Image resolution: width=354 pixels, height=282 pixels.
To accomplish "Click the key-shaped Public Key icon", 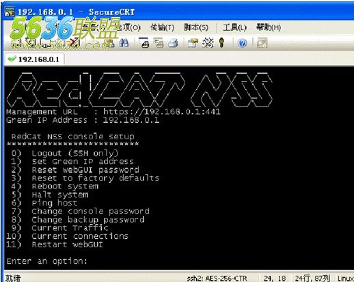I will (x=221, y=43).
